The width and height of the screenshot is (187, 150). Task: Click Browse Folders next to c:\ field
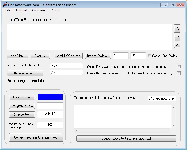[x=98, y=56]
